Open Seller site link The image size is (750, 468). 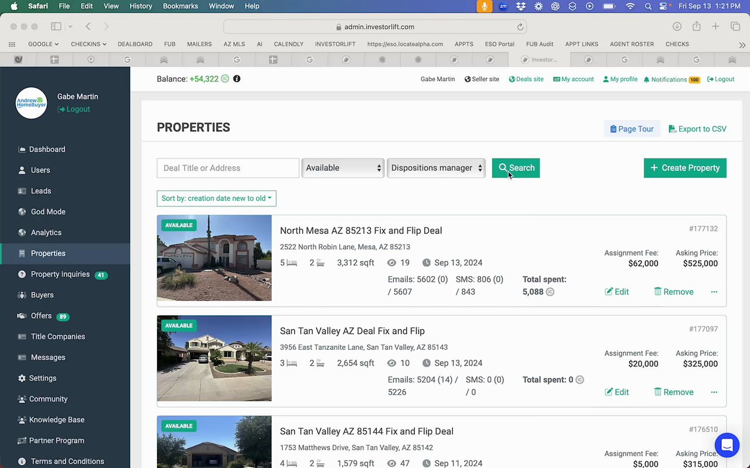click(x=482, y=79)
